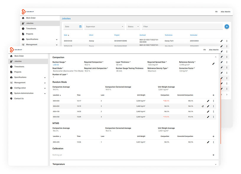Click the pencil icon to edit Compaction parameters

pos(213,64)
